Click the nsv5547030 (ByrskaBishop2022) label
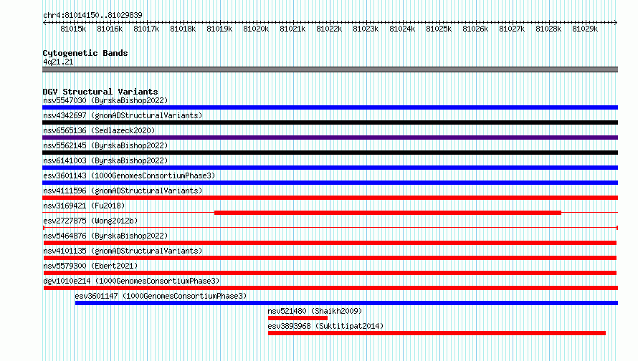 tap(105, 100)
